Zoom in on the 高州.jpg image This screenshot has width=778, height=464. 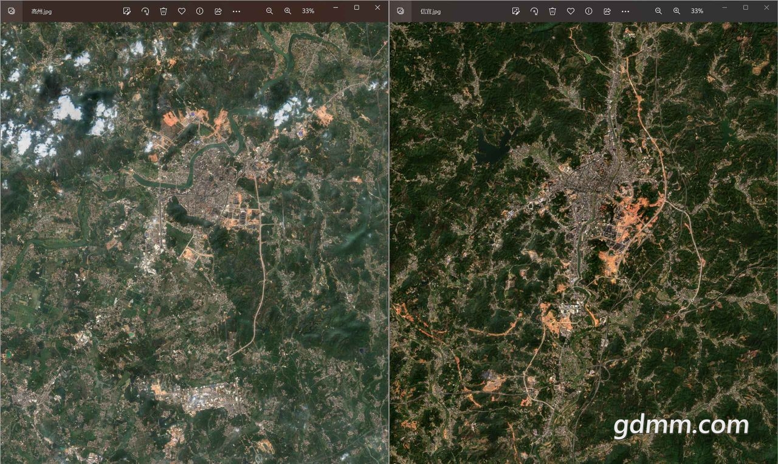pos(287,11)
